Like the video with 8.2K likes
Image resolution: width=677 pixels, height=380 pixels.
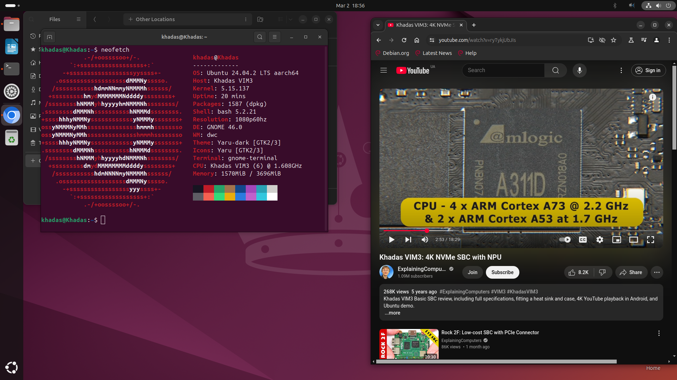coord(579,272)
